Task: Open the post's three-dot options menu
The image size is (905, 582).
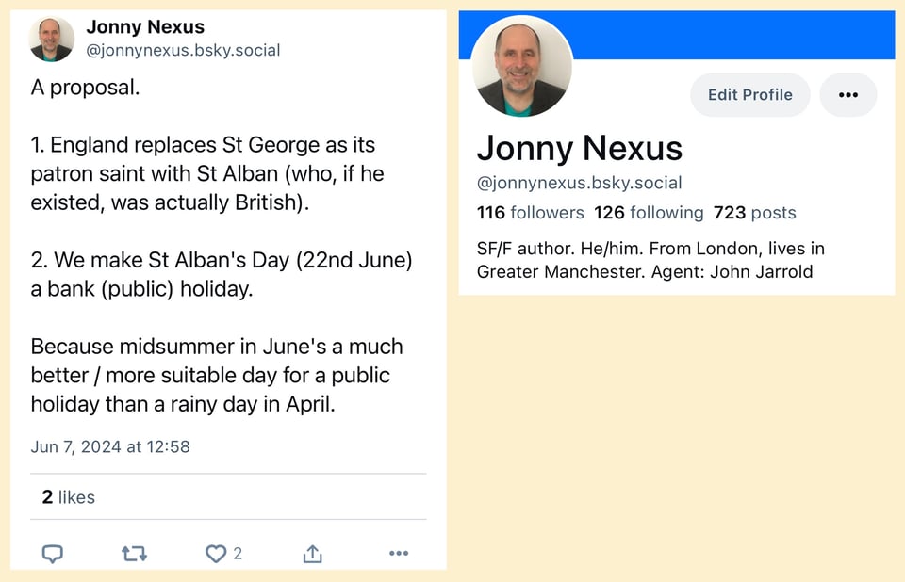Action: (x=399, y=554)
